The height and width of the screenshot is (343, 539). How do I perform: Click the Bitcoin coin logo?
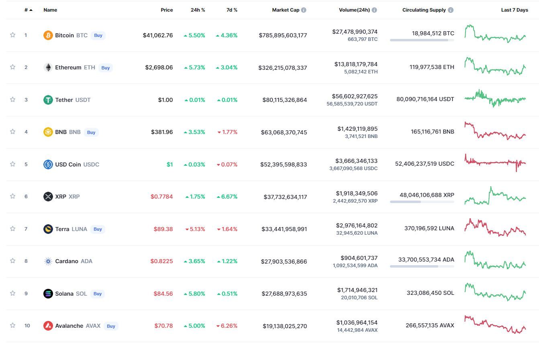click(48, 35)
